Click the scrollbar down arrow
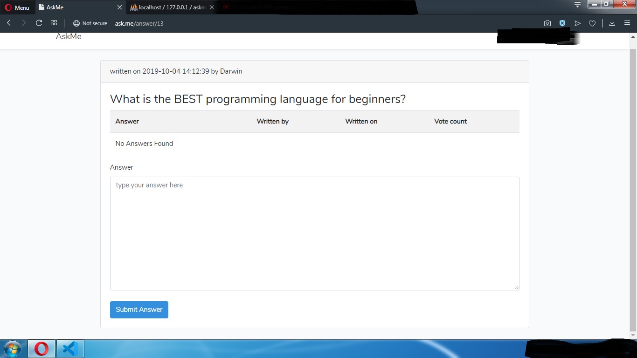This screenshot has height=358, width=637. tap(633, 335)
